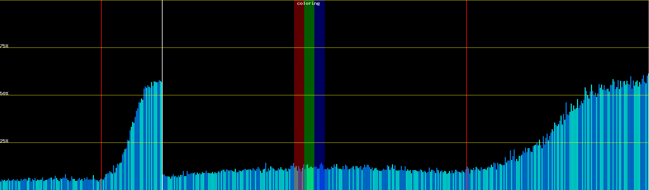Click the 75% axis label
Screen dimensions: 649x190
pos(4,46)
